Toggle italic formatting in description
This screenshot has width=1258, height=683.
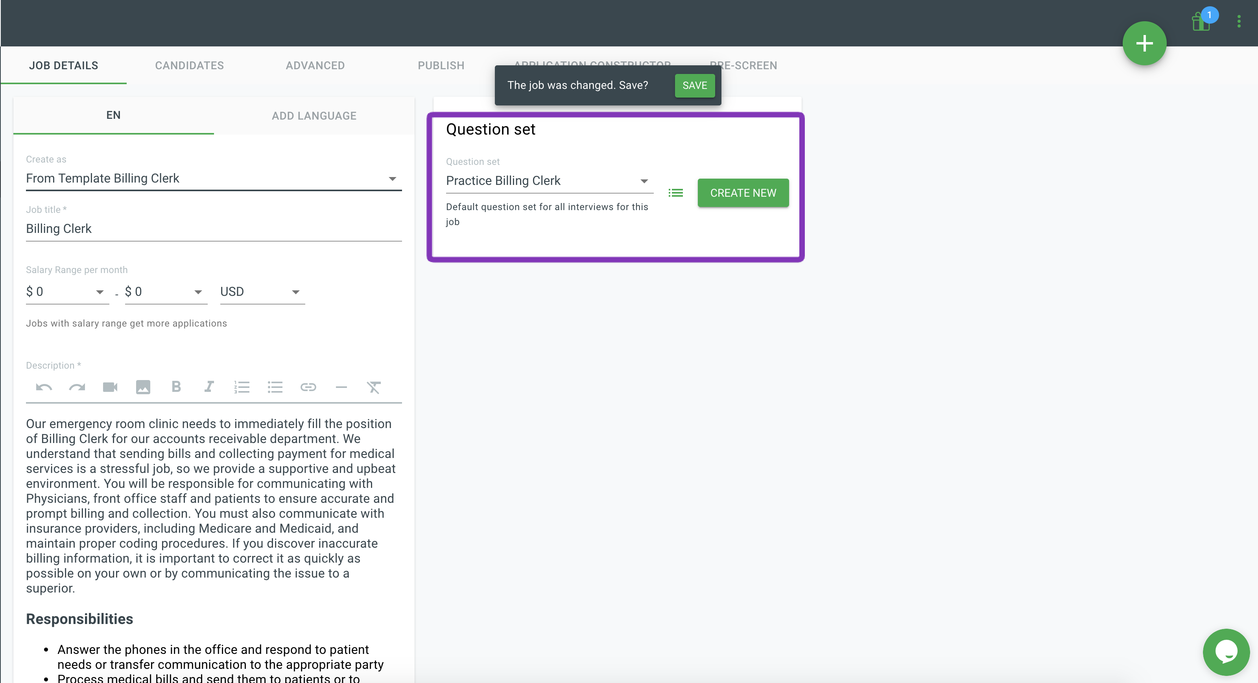tap(209, 387)
